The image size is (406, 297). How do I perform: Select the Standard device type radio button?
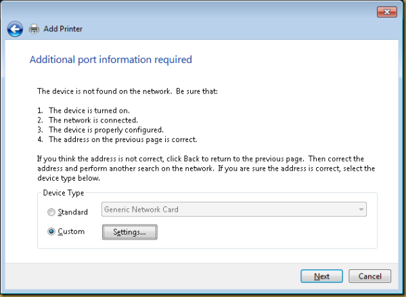(51, 212)
